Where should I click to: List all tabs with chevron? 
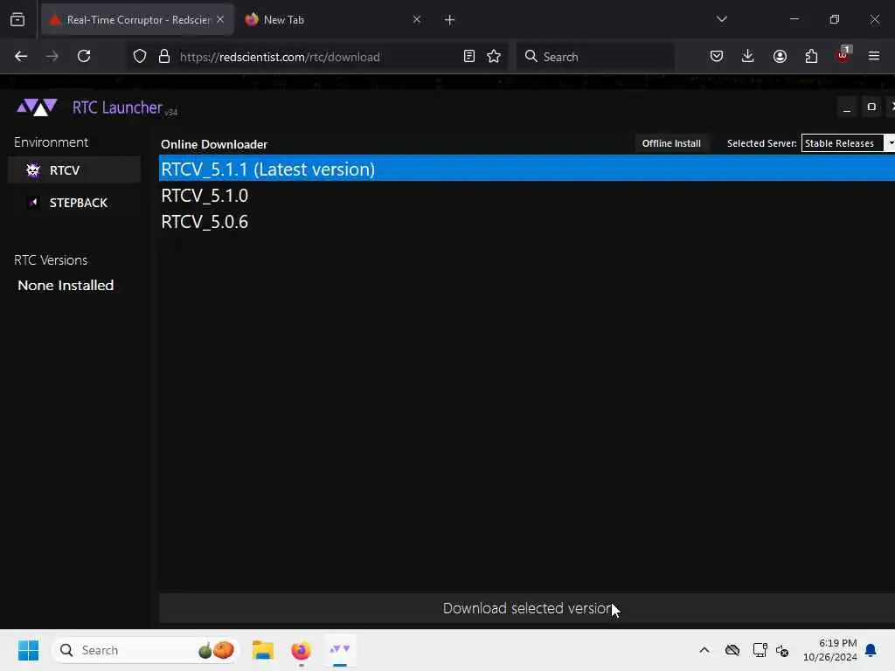(721, 19)
